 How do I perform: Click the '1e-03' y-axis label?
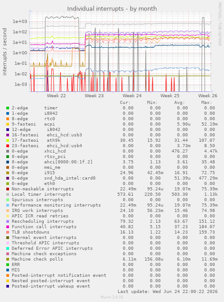[x=21, y=84]
